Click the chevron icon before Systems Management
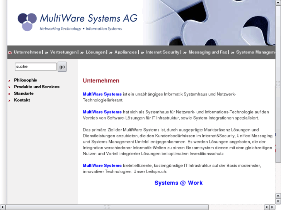This screenshot has width=281, height=210. (x=232, y=52)
